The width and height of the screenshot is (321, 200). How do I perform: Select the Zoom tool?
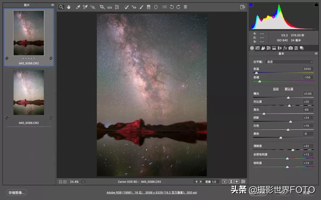pos(61,7)
